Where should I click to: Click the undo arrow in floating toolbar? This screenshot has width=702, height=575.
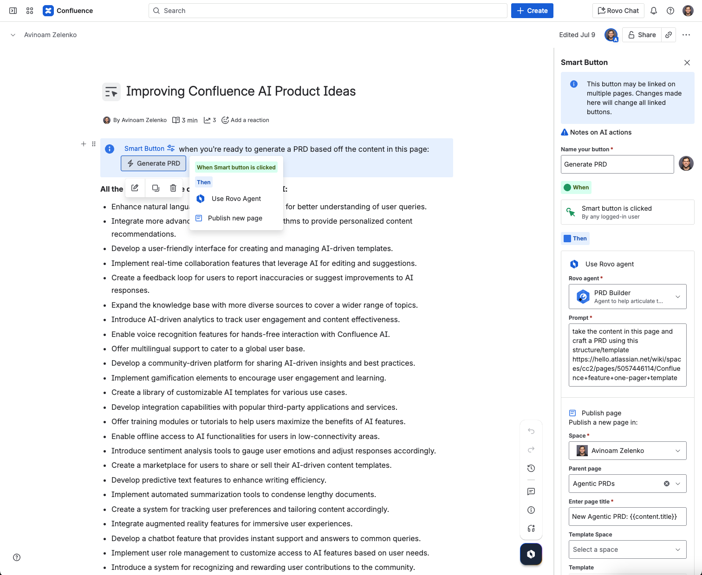pyautogui.click(x=531, y=431)
